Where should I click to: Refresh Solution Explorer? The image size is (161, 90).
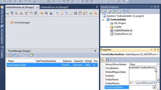[113, 11]
